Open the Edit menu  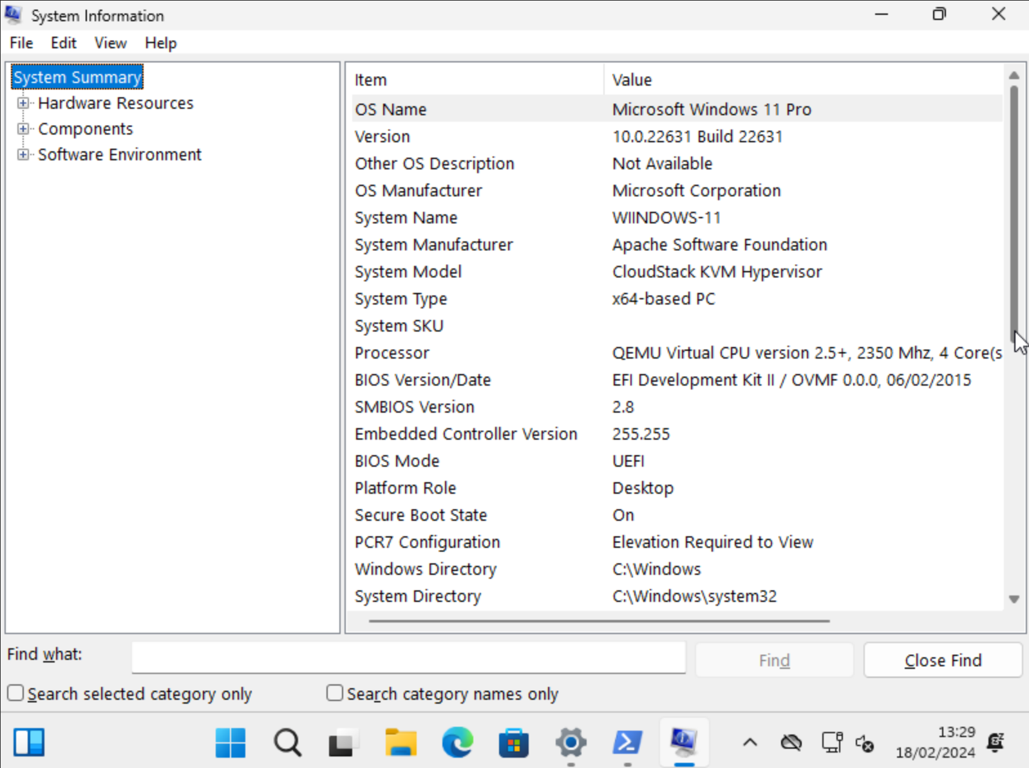coord(63,43)
